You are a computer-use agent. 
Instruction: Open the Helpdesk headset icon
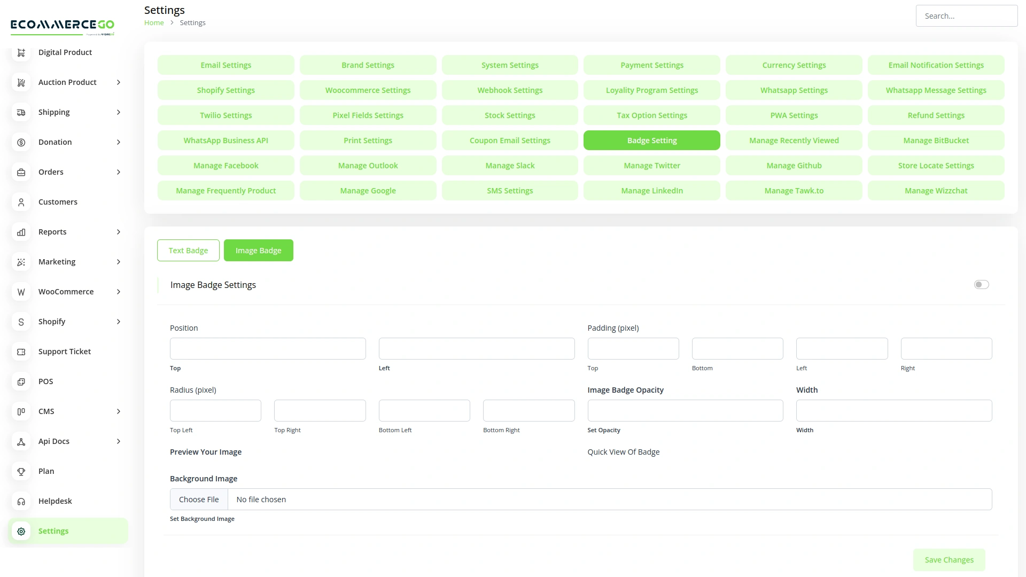21,501
